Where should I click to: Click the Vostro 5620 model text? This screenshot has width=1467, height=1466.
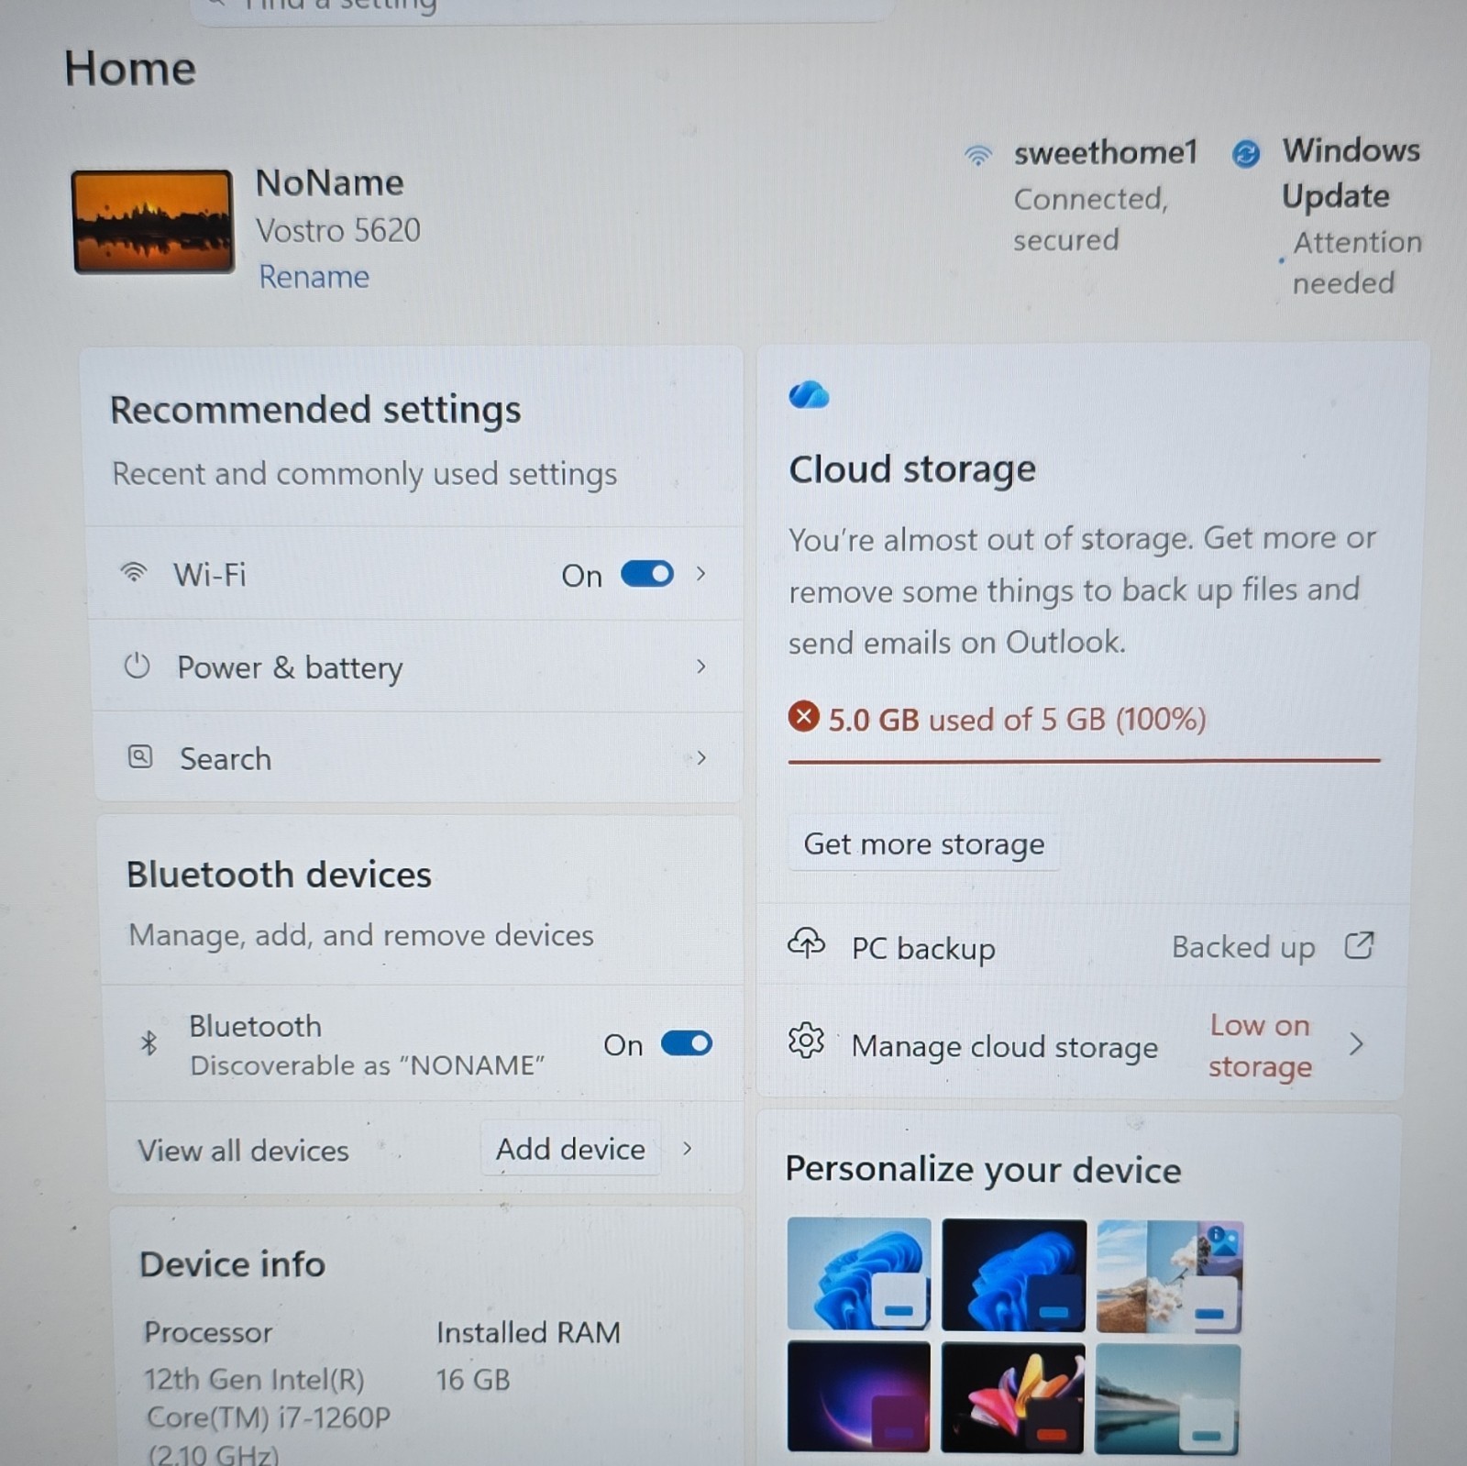coord(338,230)
